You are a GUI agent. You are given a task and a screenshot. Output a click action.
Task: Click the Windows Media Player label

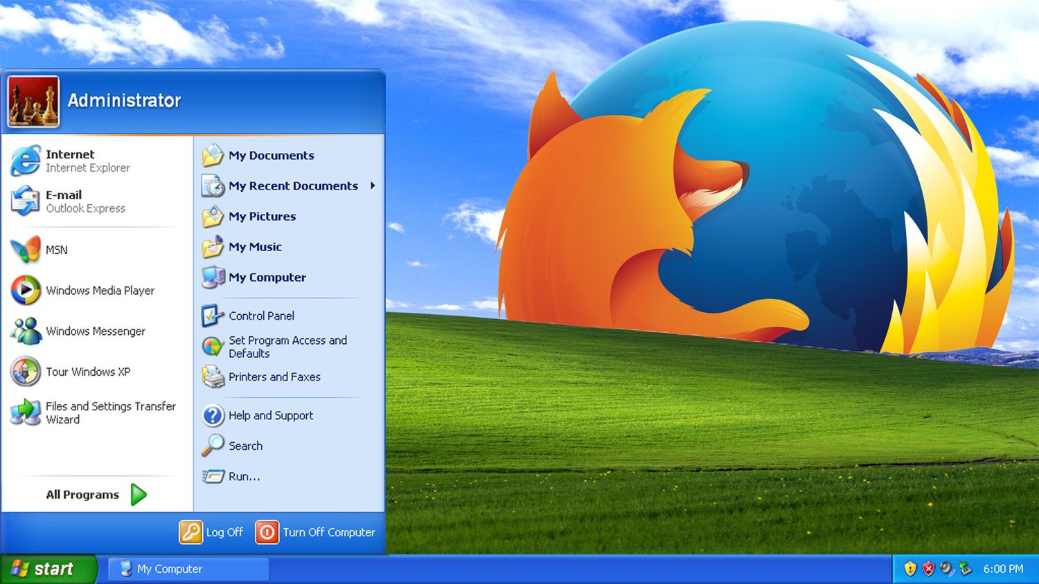[100, 291]
